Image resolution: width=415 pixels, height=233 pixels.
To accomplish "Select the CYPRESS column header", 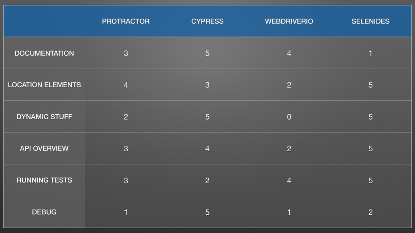I will coord(207,21).
